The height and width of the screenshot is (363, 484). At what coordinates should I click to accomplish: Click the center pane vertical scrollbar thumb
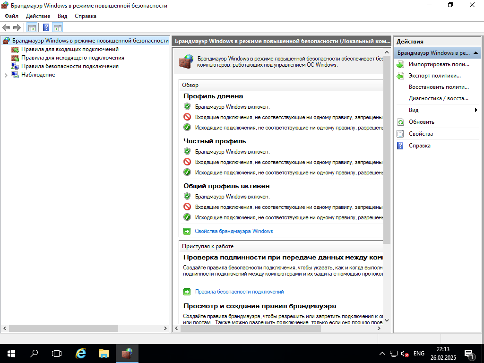click(387, 149)
